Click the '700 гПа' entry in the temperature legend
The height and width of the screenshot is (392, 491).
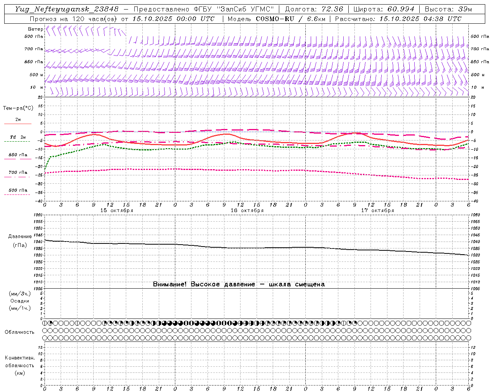click(x=18, y=173)
